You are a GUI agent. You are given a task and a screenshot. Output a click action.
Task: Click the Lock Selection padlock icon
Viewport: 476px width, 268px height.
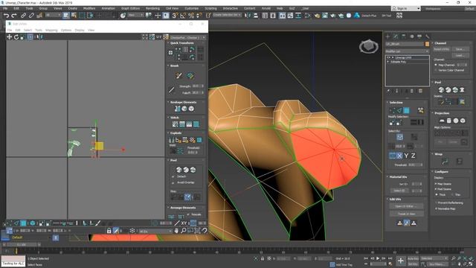109,231
